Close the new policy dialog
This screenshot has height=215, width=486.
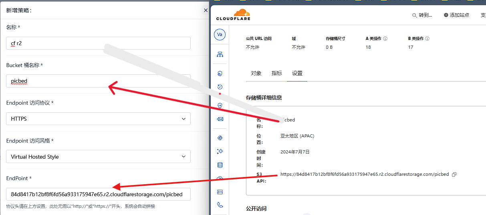[x=206, y=11]
